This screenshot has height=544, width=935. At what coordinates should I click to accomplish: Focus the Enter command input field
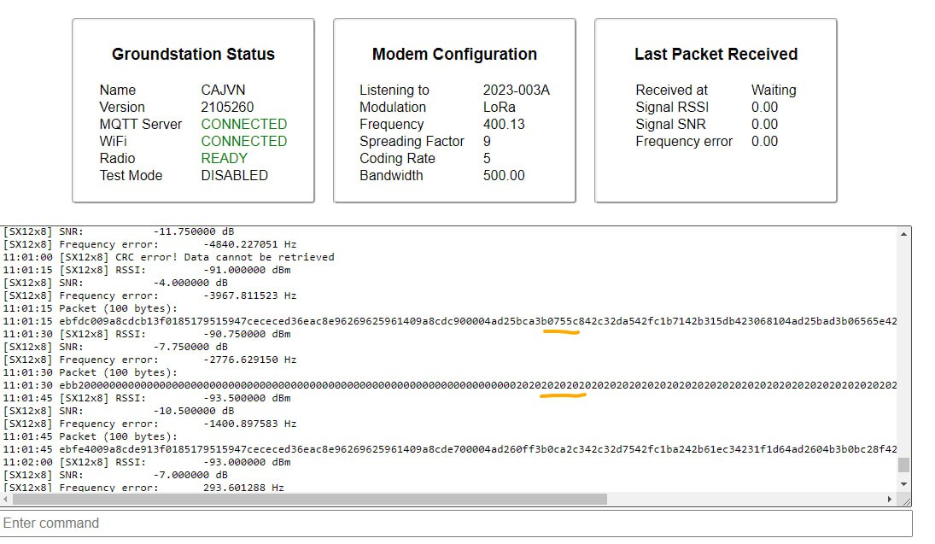tap(456, 523)
